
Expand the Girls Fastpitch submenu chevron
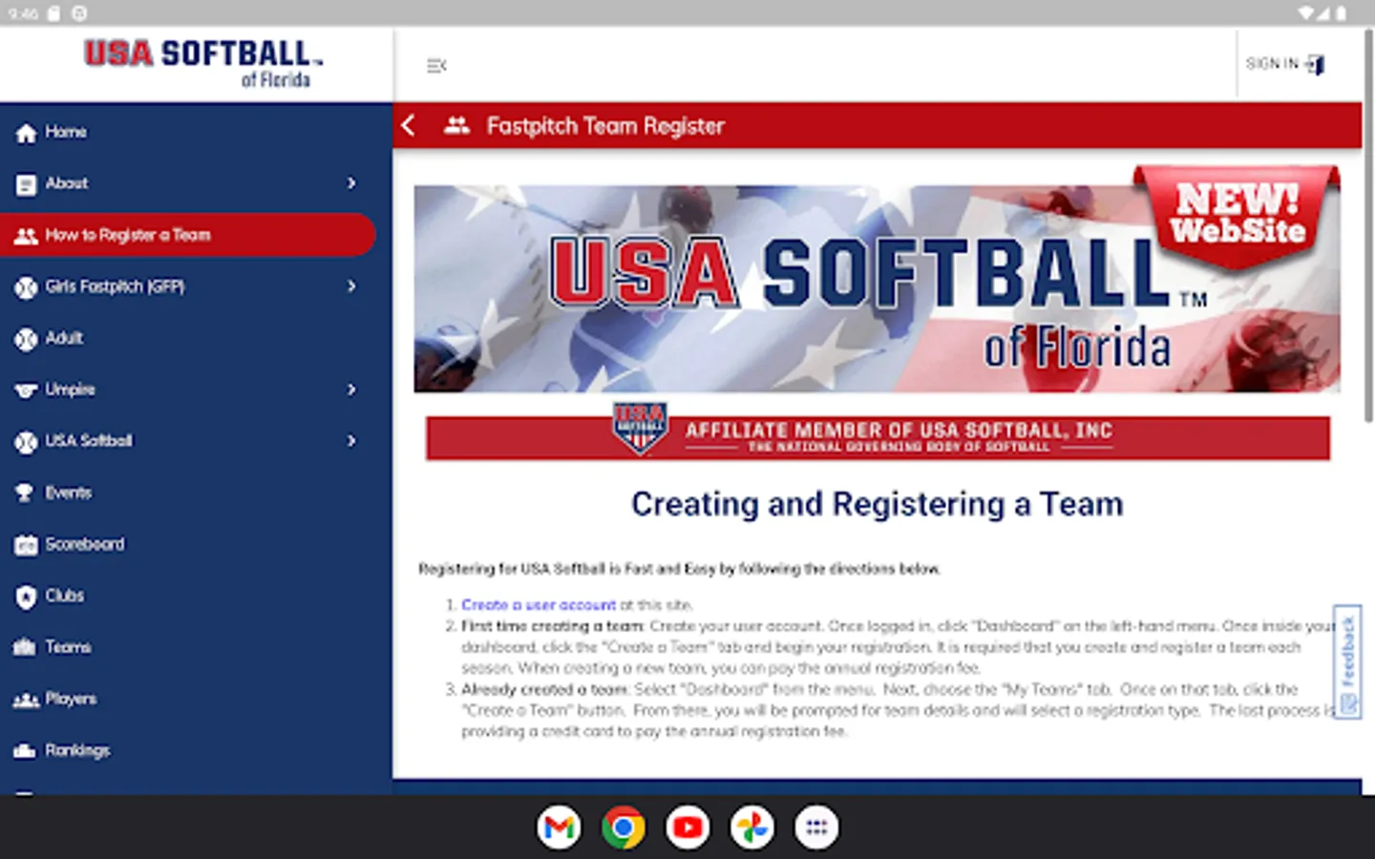point(351,286)
